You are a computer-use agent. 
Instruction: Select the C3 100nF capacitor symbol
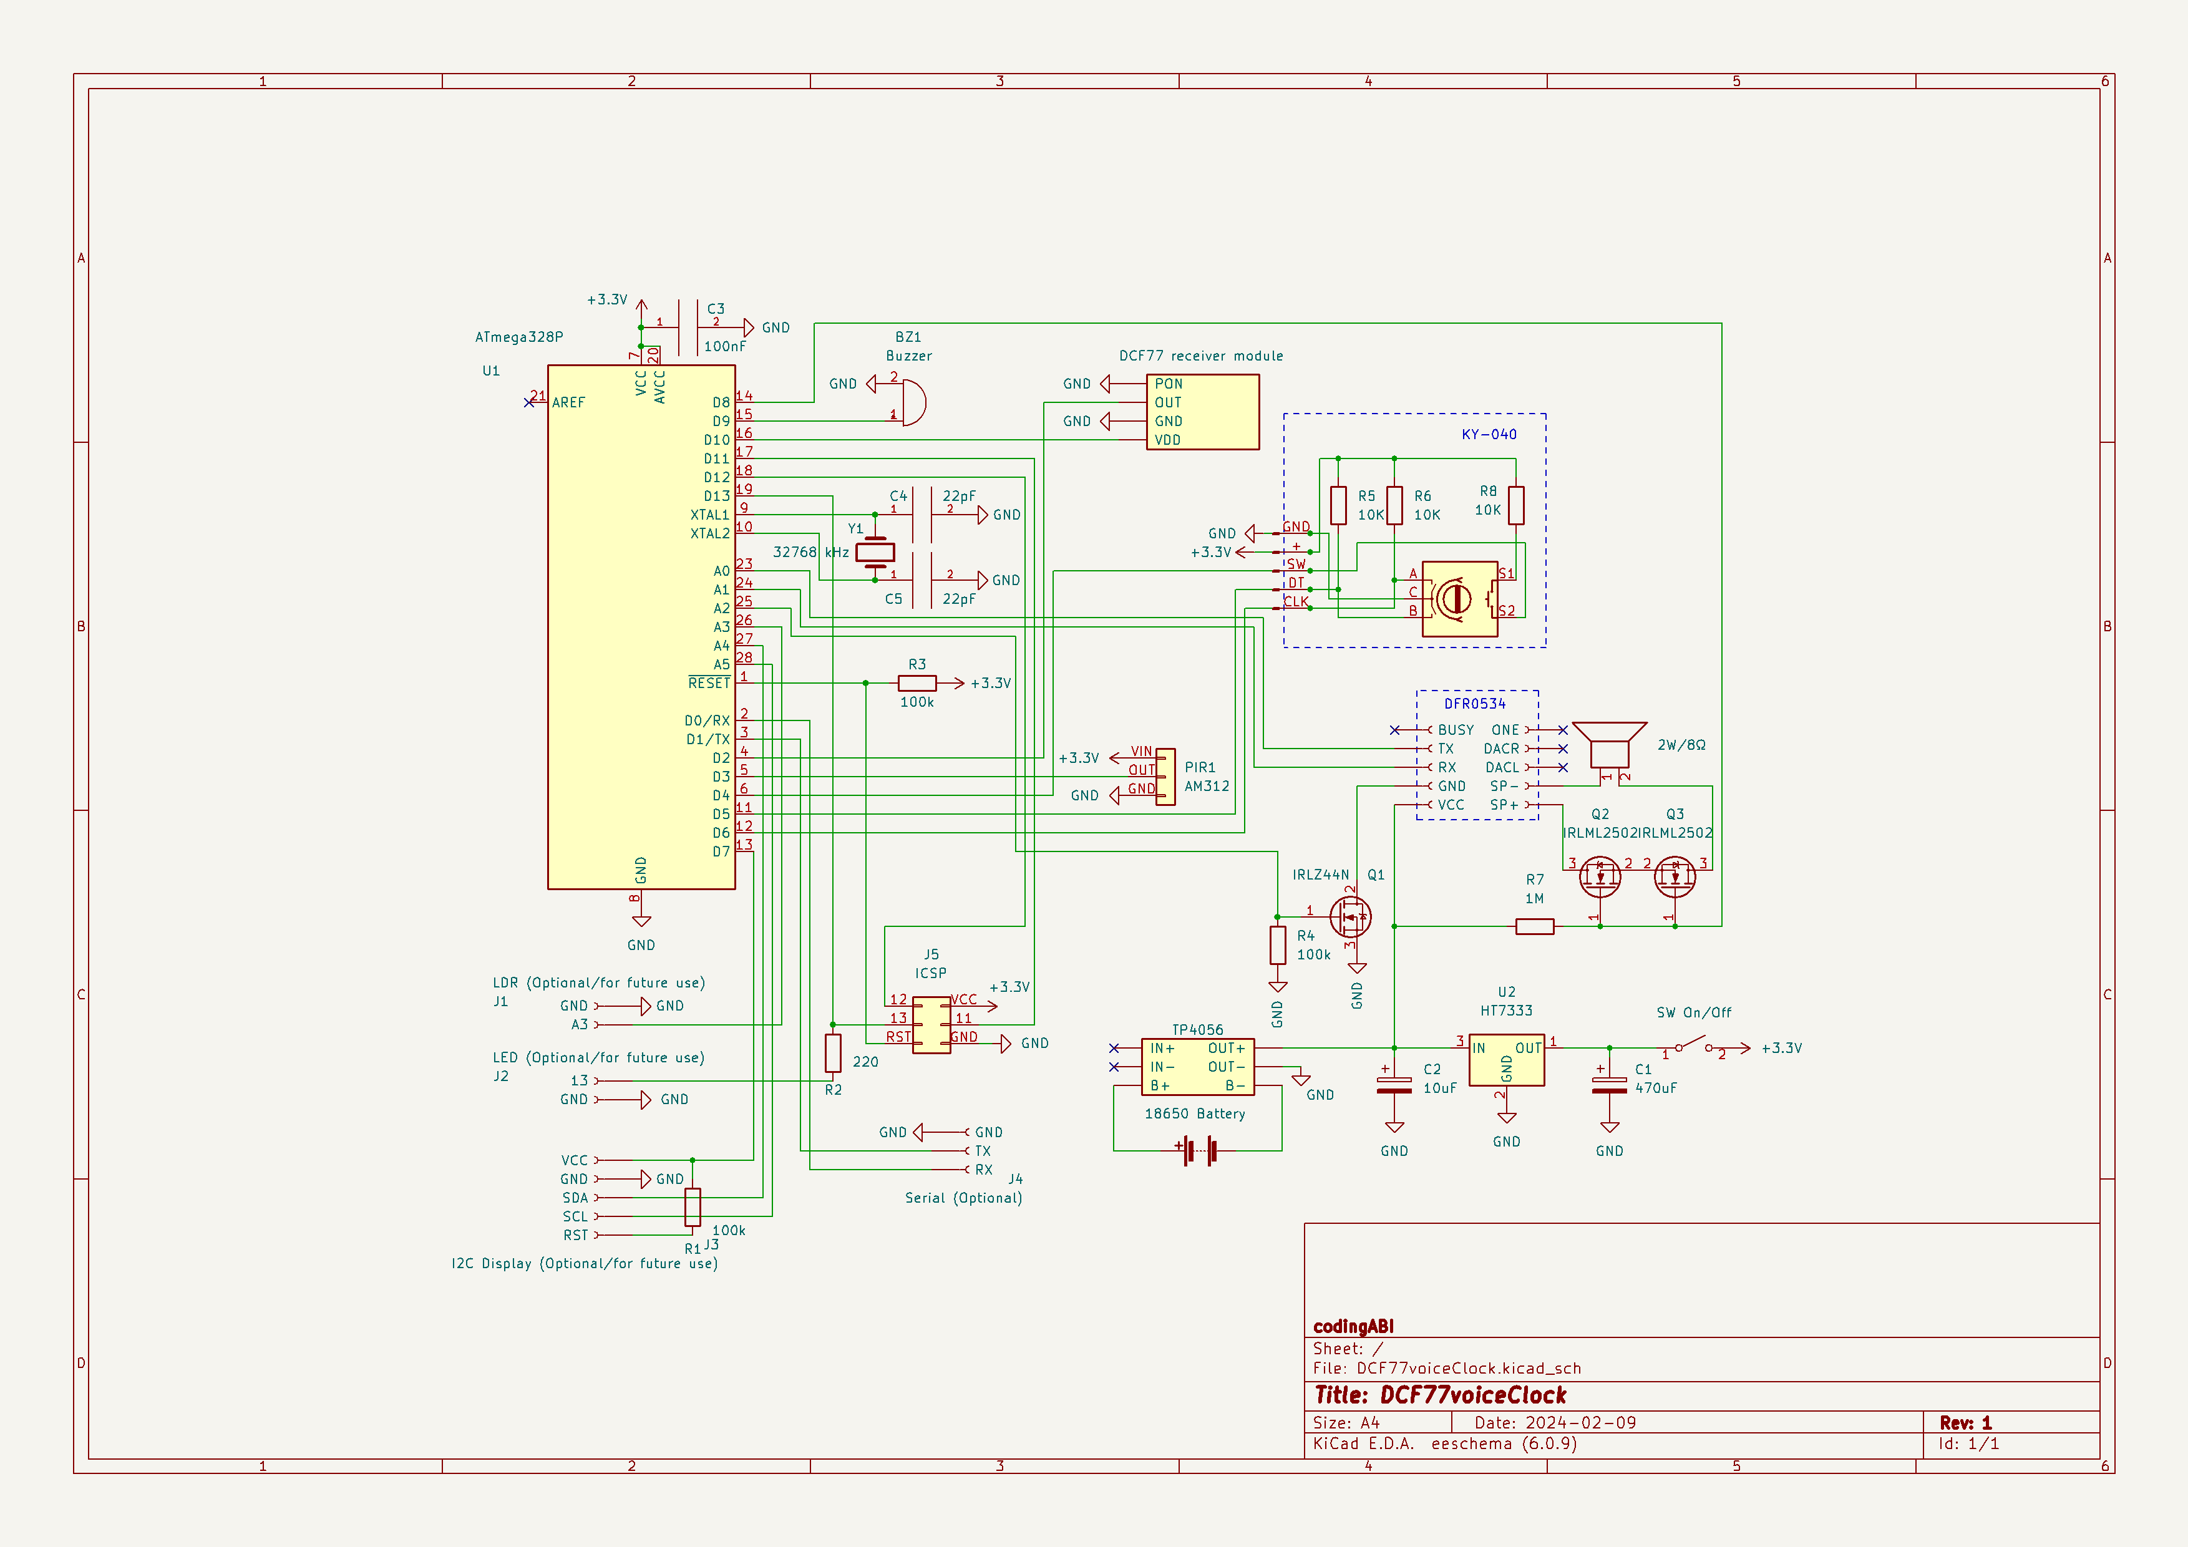tap(688, 327)
